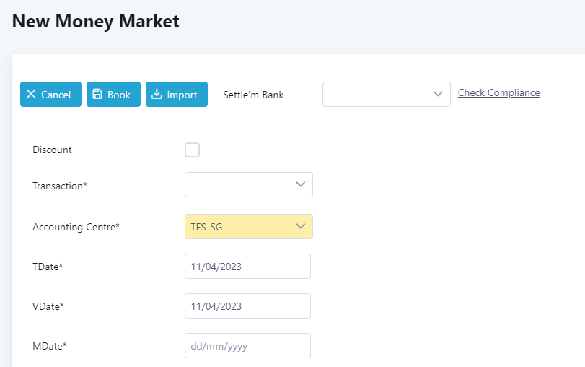Open the Accounting Centre TFS-SG dropdown
The height and width of the screenshot is (367, 585).
[249, 226]
